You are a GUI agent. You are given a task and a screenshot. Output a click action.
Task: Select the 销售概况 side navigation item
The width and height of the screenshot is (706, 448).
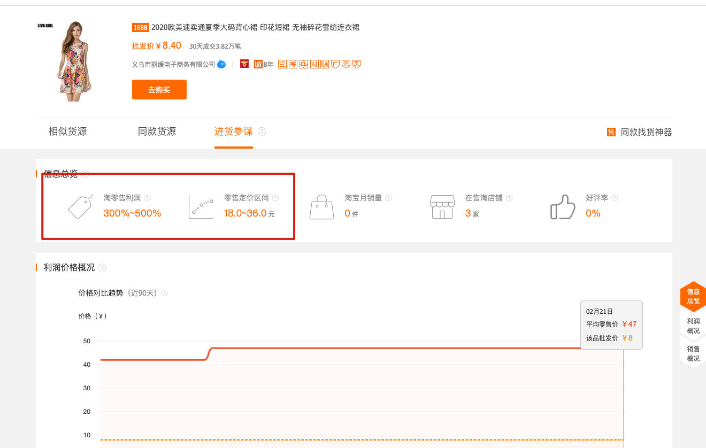(693, 354)
